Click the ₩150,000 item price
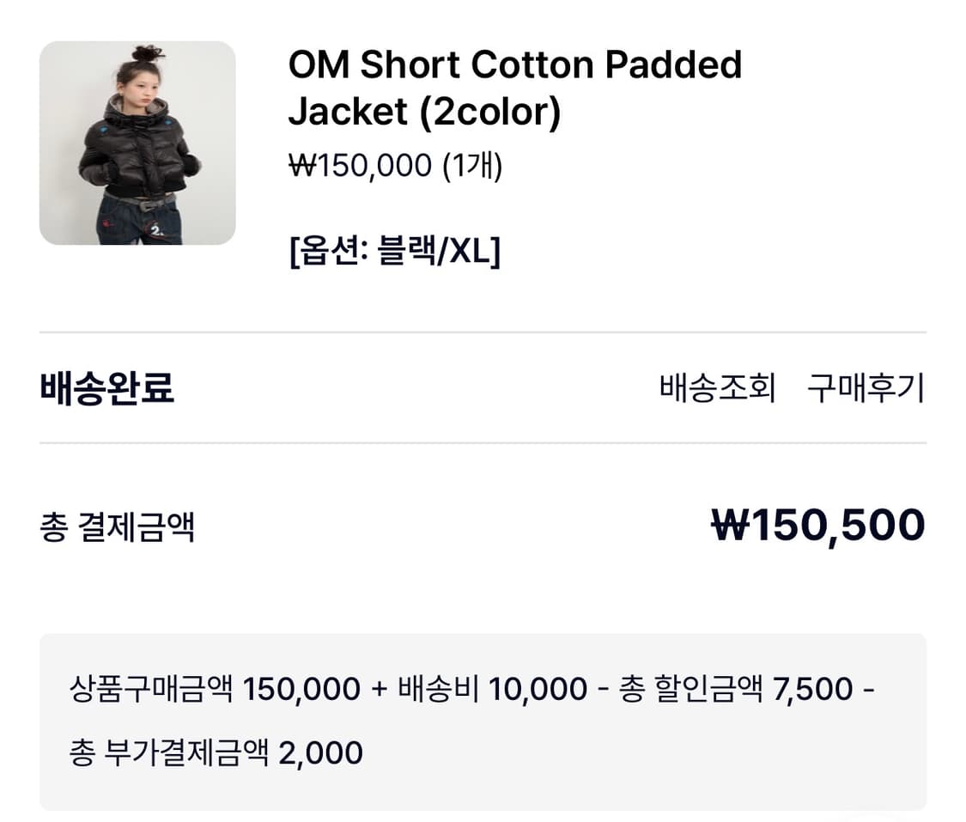 (360, 164)
